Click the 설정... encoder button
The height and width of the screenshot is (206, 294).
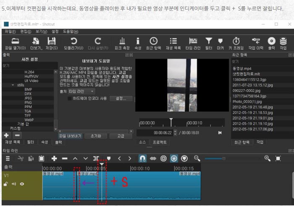121,98
